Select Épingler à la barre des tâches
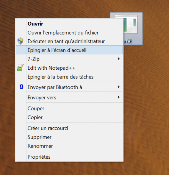Screen dimensions: 169x175 click(69, 77)
